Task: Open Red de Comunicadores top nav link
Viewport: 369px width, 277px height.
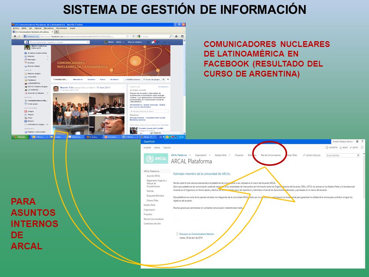Action: click(271, 155)
